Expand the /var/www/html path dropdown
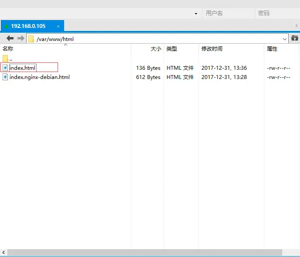Viewport: 300px width, 257px height. coord(284,39)
